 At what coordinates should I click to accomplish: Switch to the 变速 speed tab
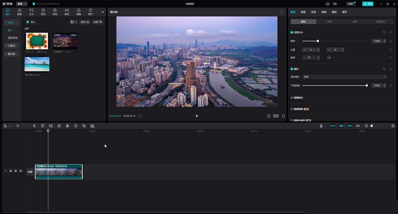coord(313,12)
